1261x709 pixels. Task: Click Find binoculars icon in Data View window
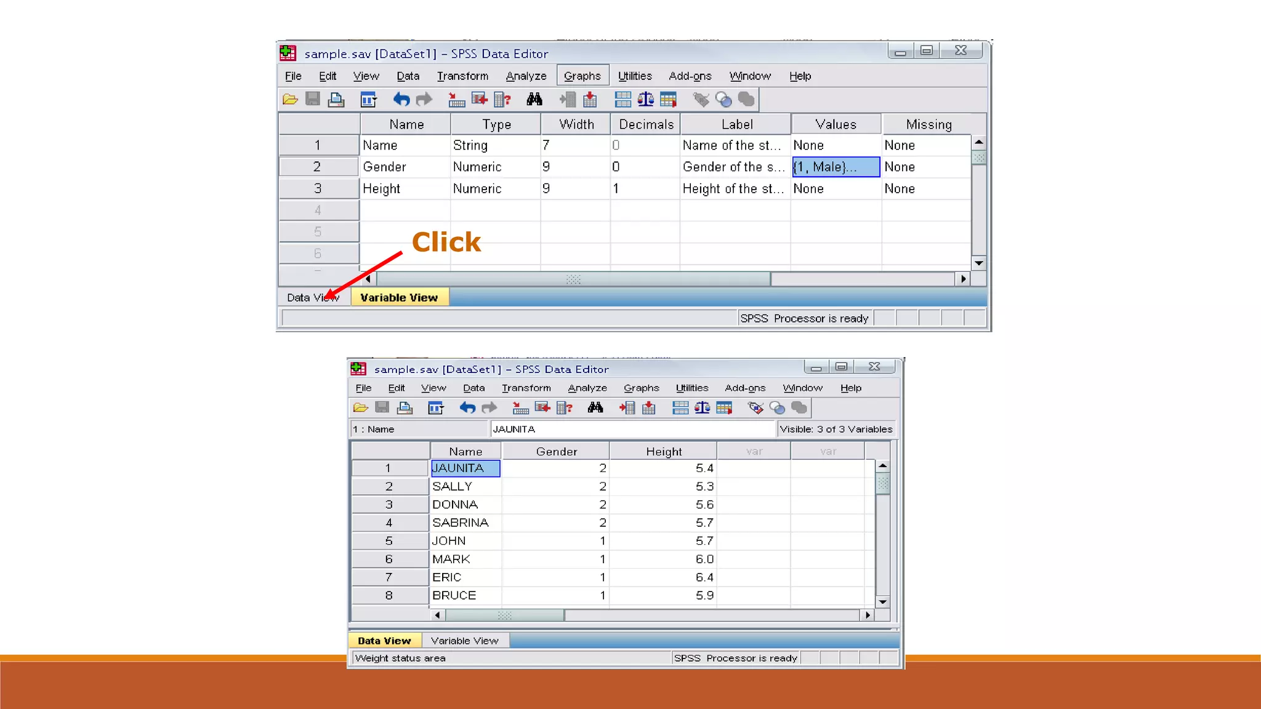point(595,407)
